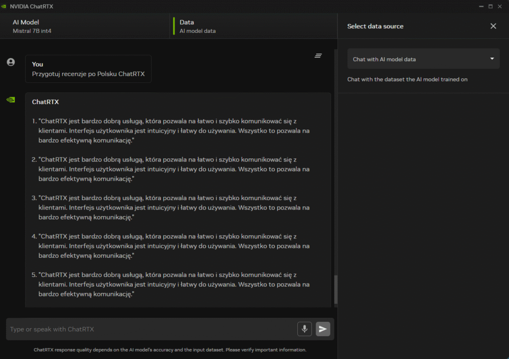This screenshot has width=509, height=359.
Task: Click response item 4 text
Action: (173, 246)
